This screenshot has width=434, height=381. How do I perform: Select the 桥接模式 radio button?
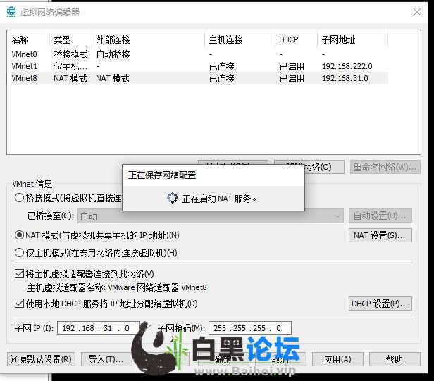(x=20, y=198)
